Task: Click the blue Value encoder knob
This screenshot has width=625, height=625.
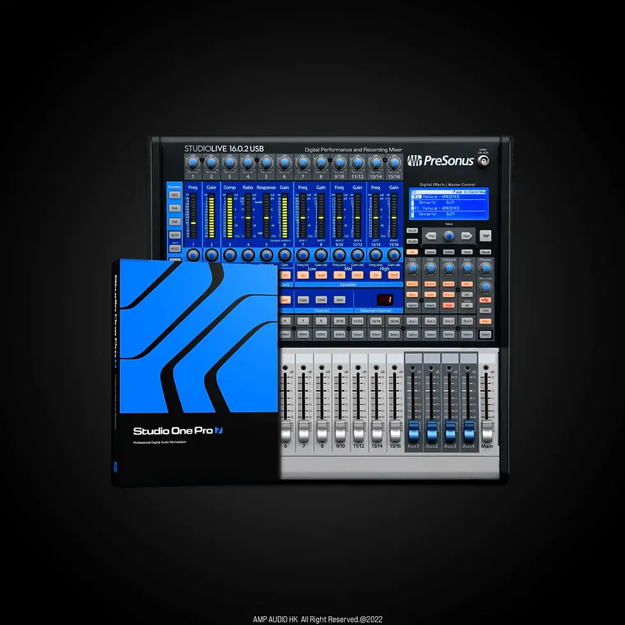Action: click(x=449, y=236)
